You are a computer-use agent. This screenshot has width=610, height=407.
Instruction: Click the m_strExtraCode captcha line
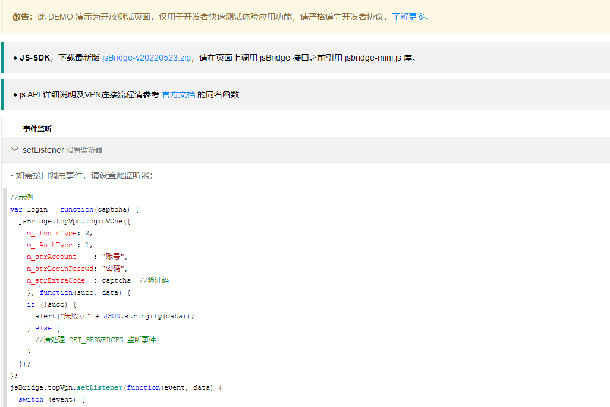pos(55,280)
